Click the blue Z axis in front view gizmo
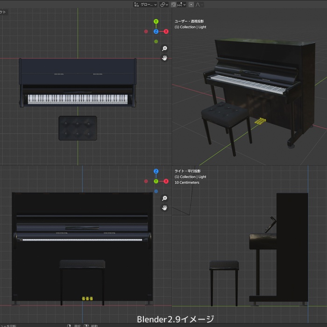The width and height of the screenshot is (327, 327). click(156, 171)
